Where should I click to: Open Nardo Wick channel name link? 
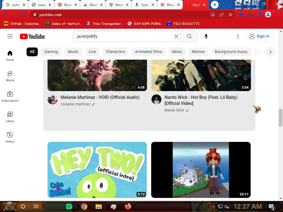coord(175,110)
